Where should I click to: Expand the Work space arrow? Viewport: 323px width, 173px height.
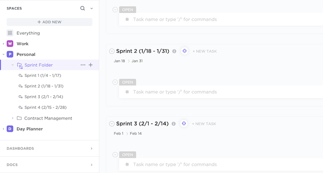4,44
